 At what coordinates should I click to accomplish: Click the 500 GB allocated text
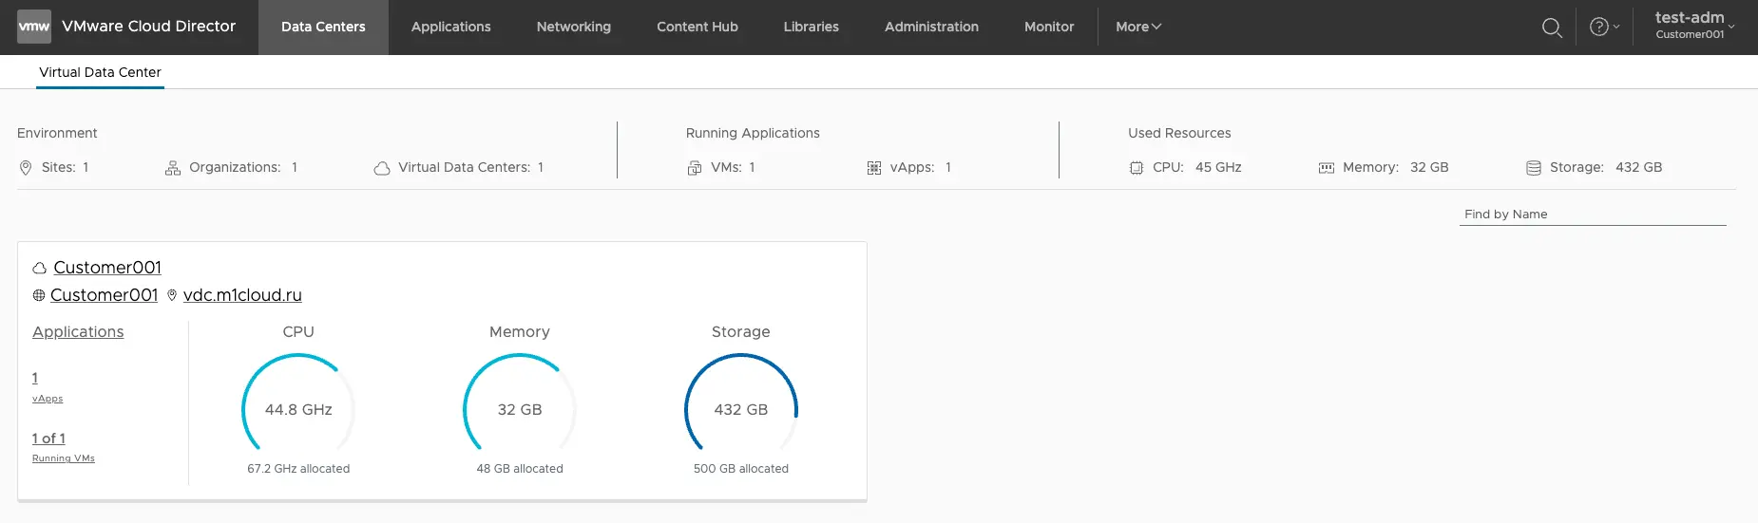pos(741,469)
